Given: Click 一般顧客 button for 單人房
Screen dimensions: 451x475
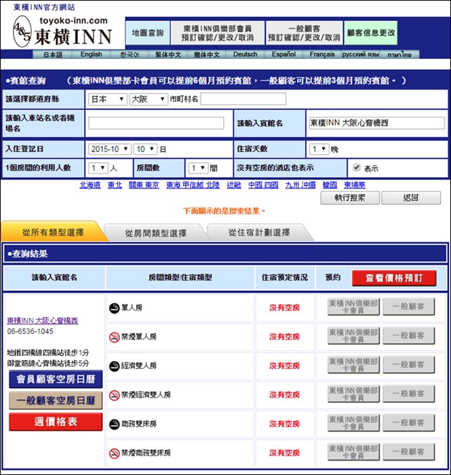Looking at the screenshot, I should [x=409, y=307].
